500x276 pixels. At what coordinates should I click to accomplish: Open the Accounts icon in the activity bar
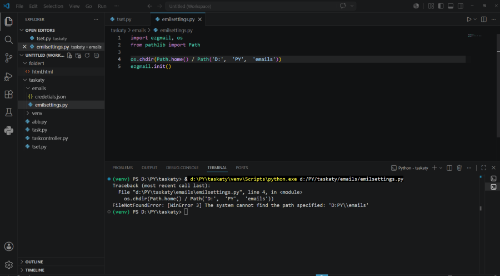(x=8, y=247)
